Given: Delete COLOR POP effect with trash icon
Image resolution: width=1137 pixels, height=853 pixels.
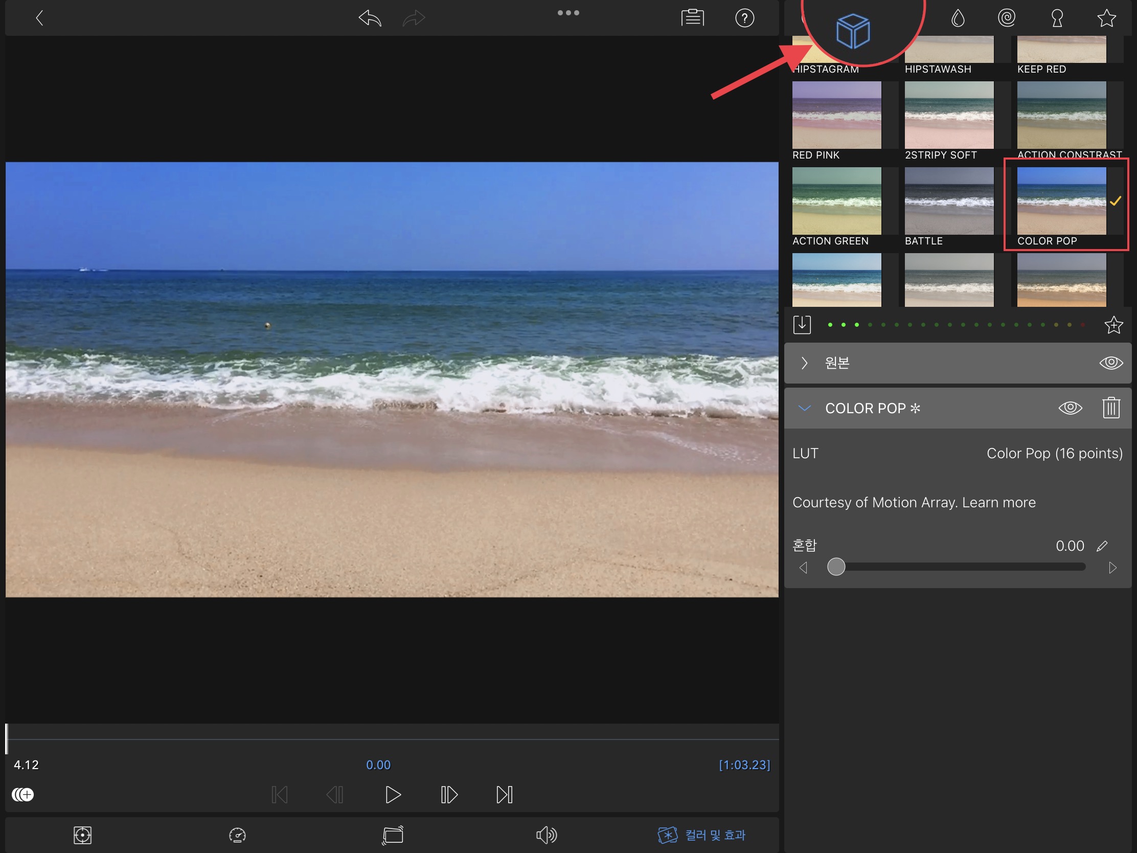Looking at the screenshot, I should coord(1111,408).
